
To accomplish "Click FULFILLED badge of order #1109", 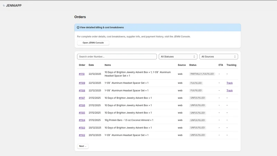I will tap(196, 83).
